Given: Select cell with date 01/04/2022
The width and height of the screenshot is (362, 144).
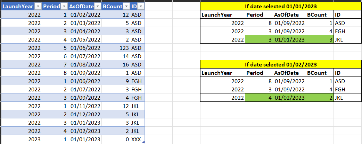Looking at the screenshot, I should coord(85,31).
